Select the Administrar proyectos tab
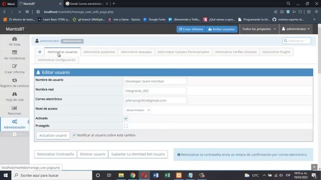This screenshot has width=321, height=180. pos(99,52)
